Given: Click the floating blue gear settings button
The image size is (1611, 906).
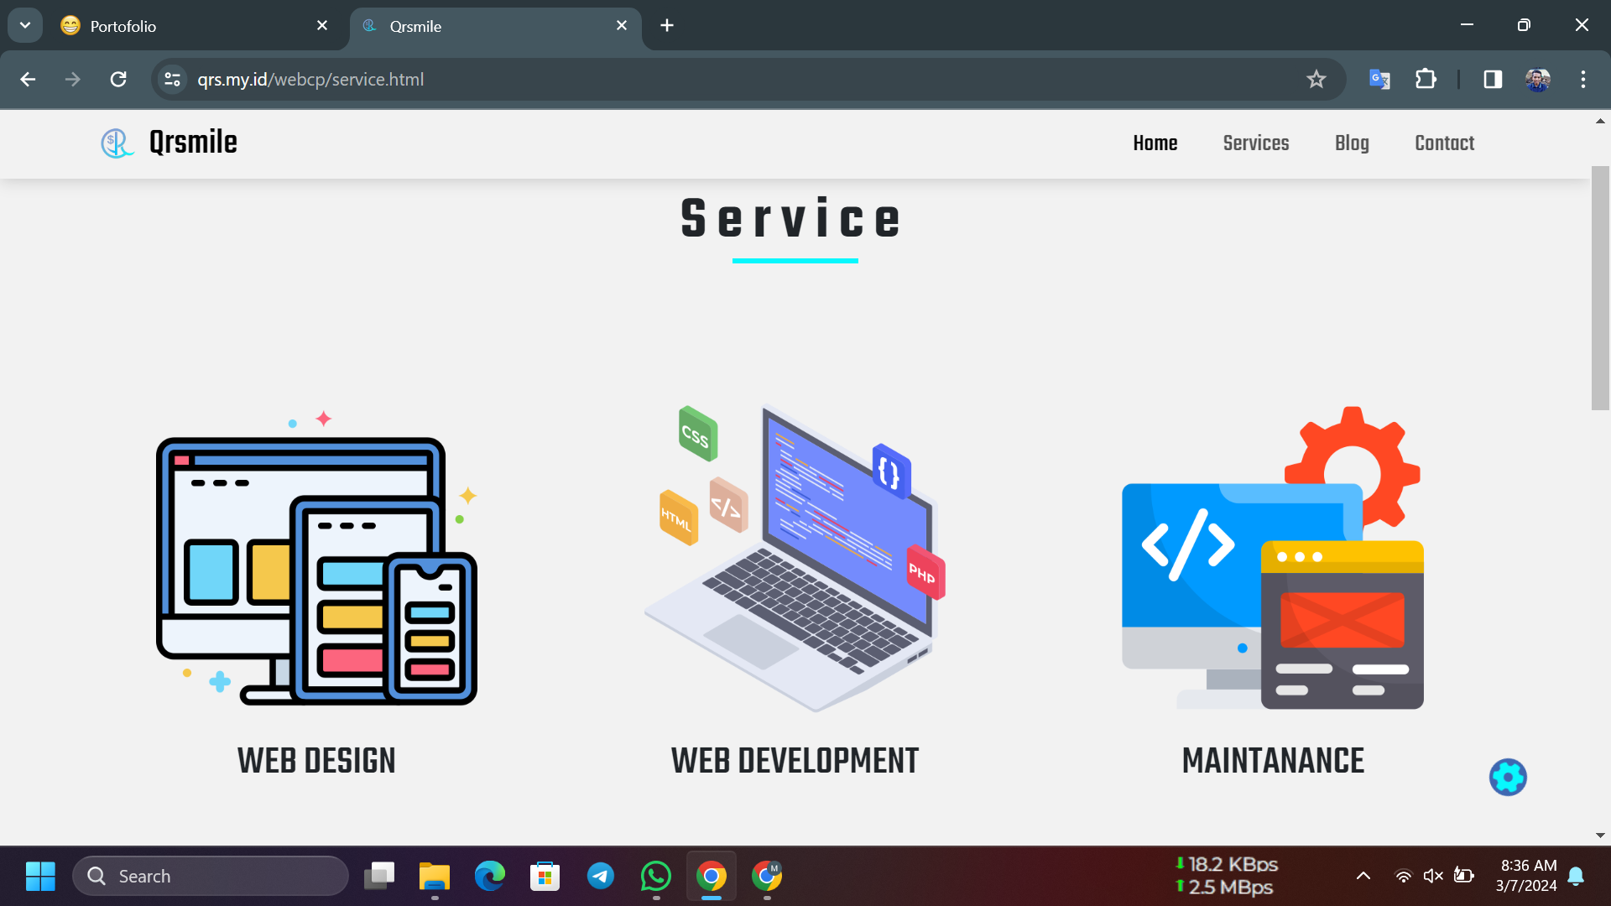Looking at the screenshot, I should click(1508, 777).
